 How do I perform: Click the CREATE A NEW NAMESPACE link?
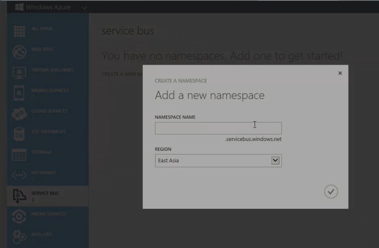[x=122, y=74]
